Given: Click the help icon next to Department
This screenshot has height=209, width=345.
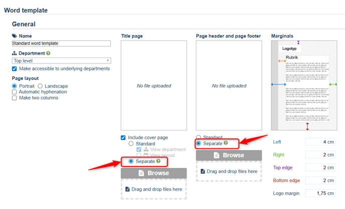Looking at the screenshot, I should [x=48, y=53].
